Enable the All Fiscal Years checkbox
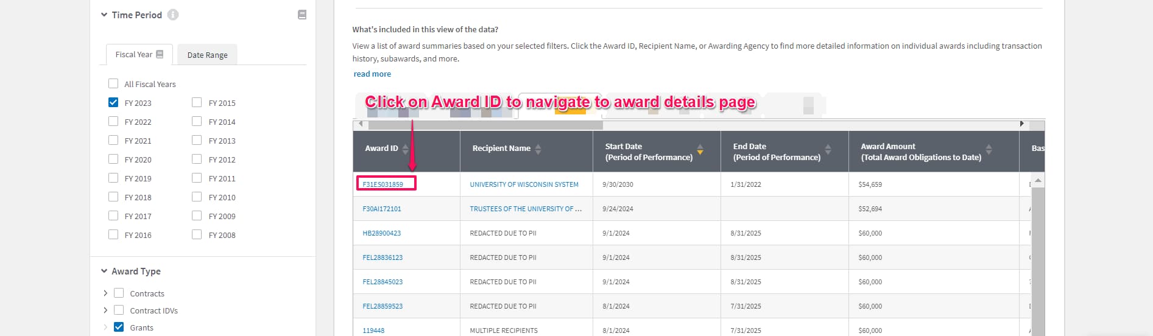The height and width of the screenshot is (336, 1153). click(x=113, y=83)
